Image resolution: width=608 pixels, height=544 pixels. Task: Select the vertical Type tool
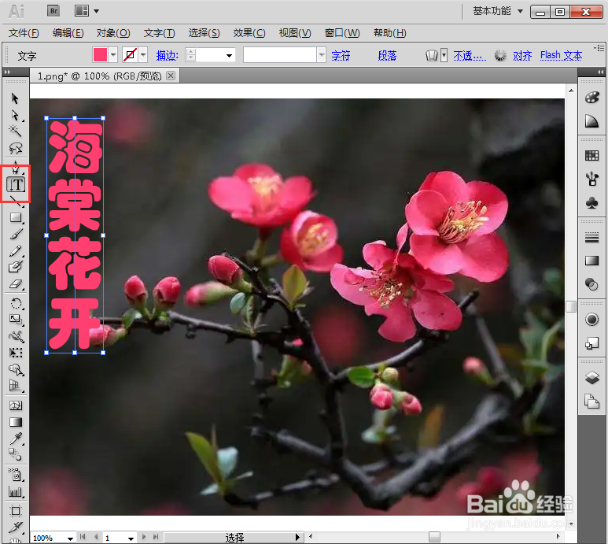pyautogui.click(x=16, y=185)
